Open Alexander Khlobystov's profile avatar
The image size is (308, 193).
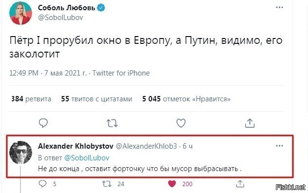click(20, 152)
